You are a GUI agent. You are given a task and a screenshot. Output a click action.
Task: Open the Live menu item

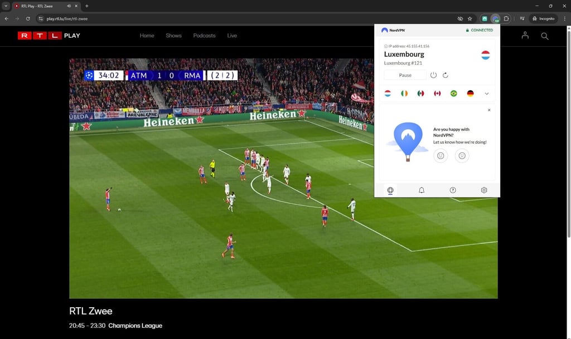232,36
